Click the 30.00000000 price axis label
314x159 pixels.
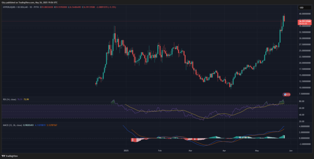point(305,39)
